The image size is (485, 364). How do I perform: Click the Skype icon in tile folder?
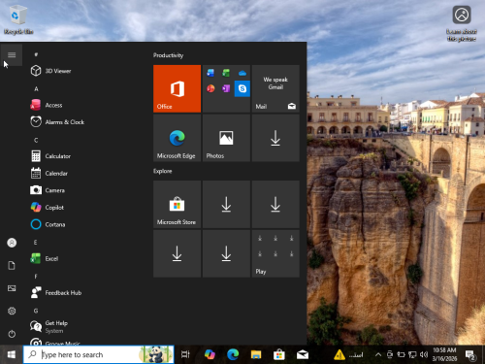(242, 88)
